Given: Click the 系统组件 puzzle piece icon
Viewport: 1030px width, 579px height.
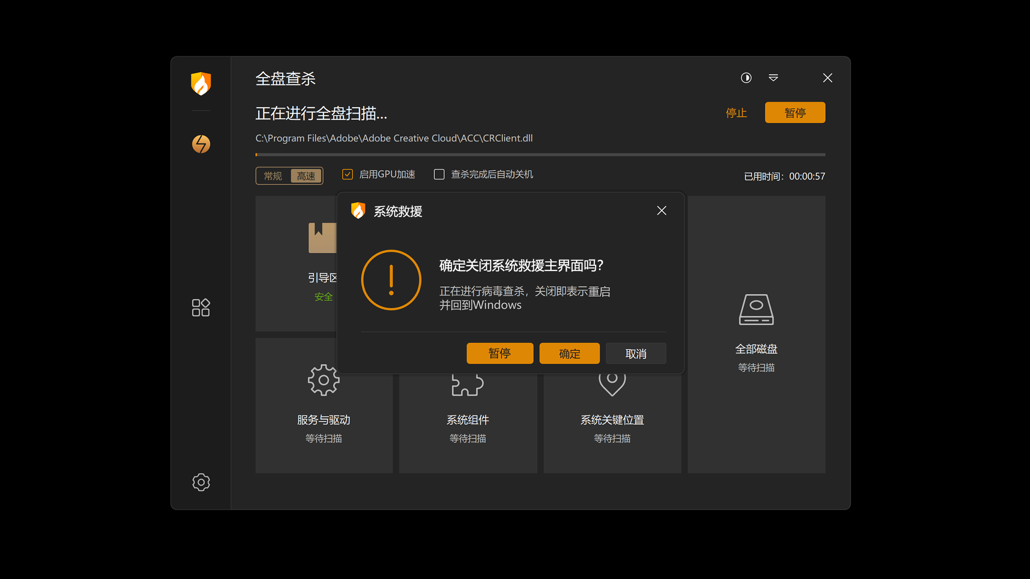Looking at the screenshot, I should point(467,385).
